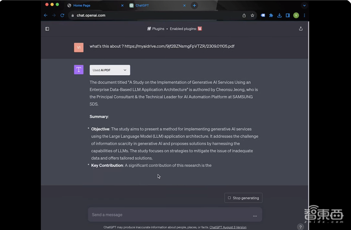351x230 pixels.
Task: Toggle the ChatGPT sidebar panel
Action: coord(47,29)
